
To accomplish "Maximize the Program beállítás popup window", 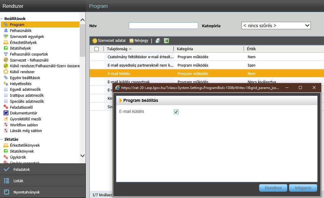I will (301, 88).
